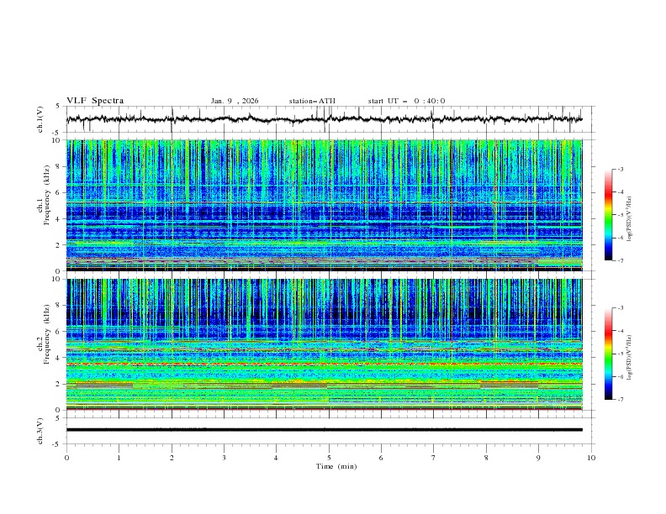
Task: Click the ch.1(V) axis "-5" tick label
Action: 56,133
